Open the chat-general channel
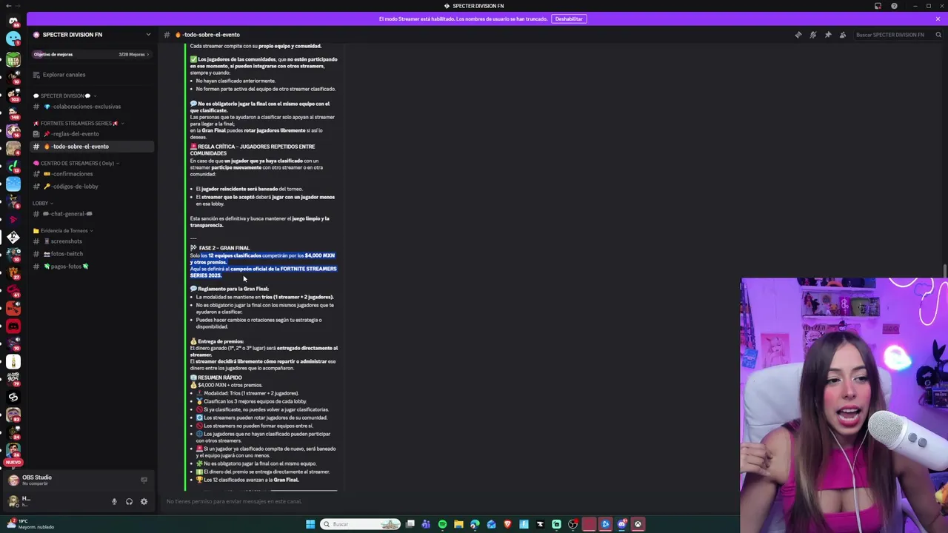 pyautogui.click(x=92, y=214)
